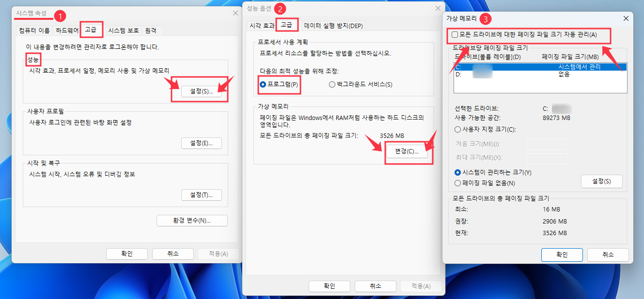Open startup and recovery settings 설정(T)
This screenshot has height=299, width=644.
point(202,194)
